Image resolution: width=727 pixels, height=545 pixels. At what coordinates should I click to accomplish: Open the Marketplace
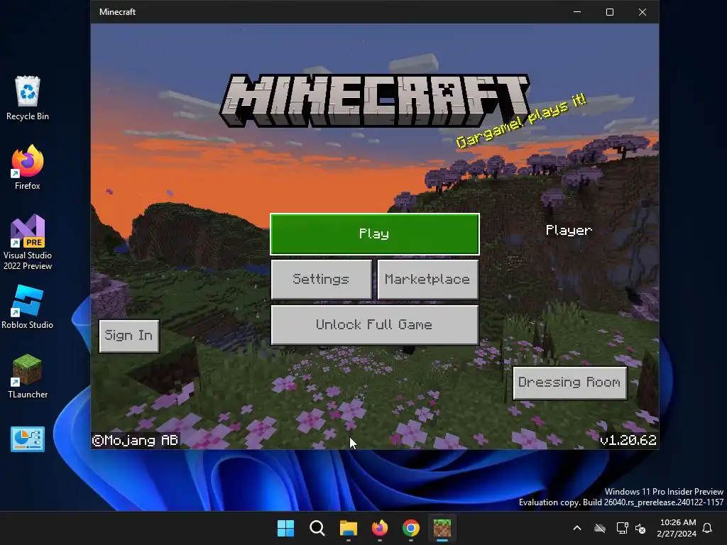(x=427, y=279)
